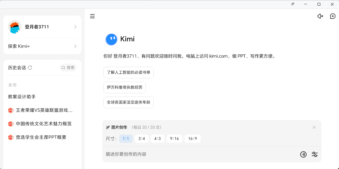The width and height of the screenshot is (339, 169).
Task: Choose the 3:4 aspect ratio option
Action: [142, 139]
